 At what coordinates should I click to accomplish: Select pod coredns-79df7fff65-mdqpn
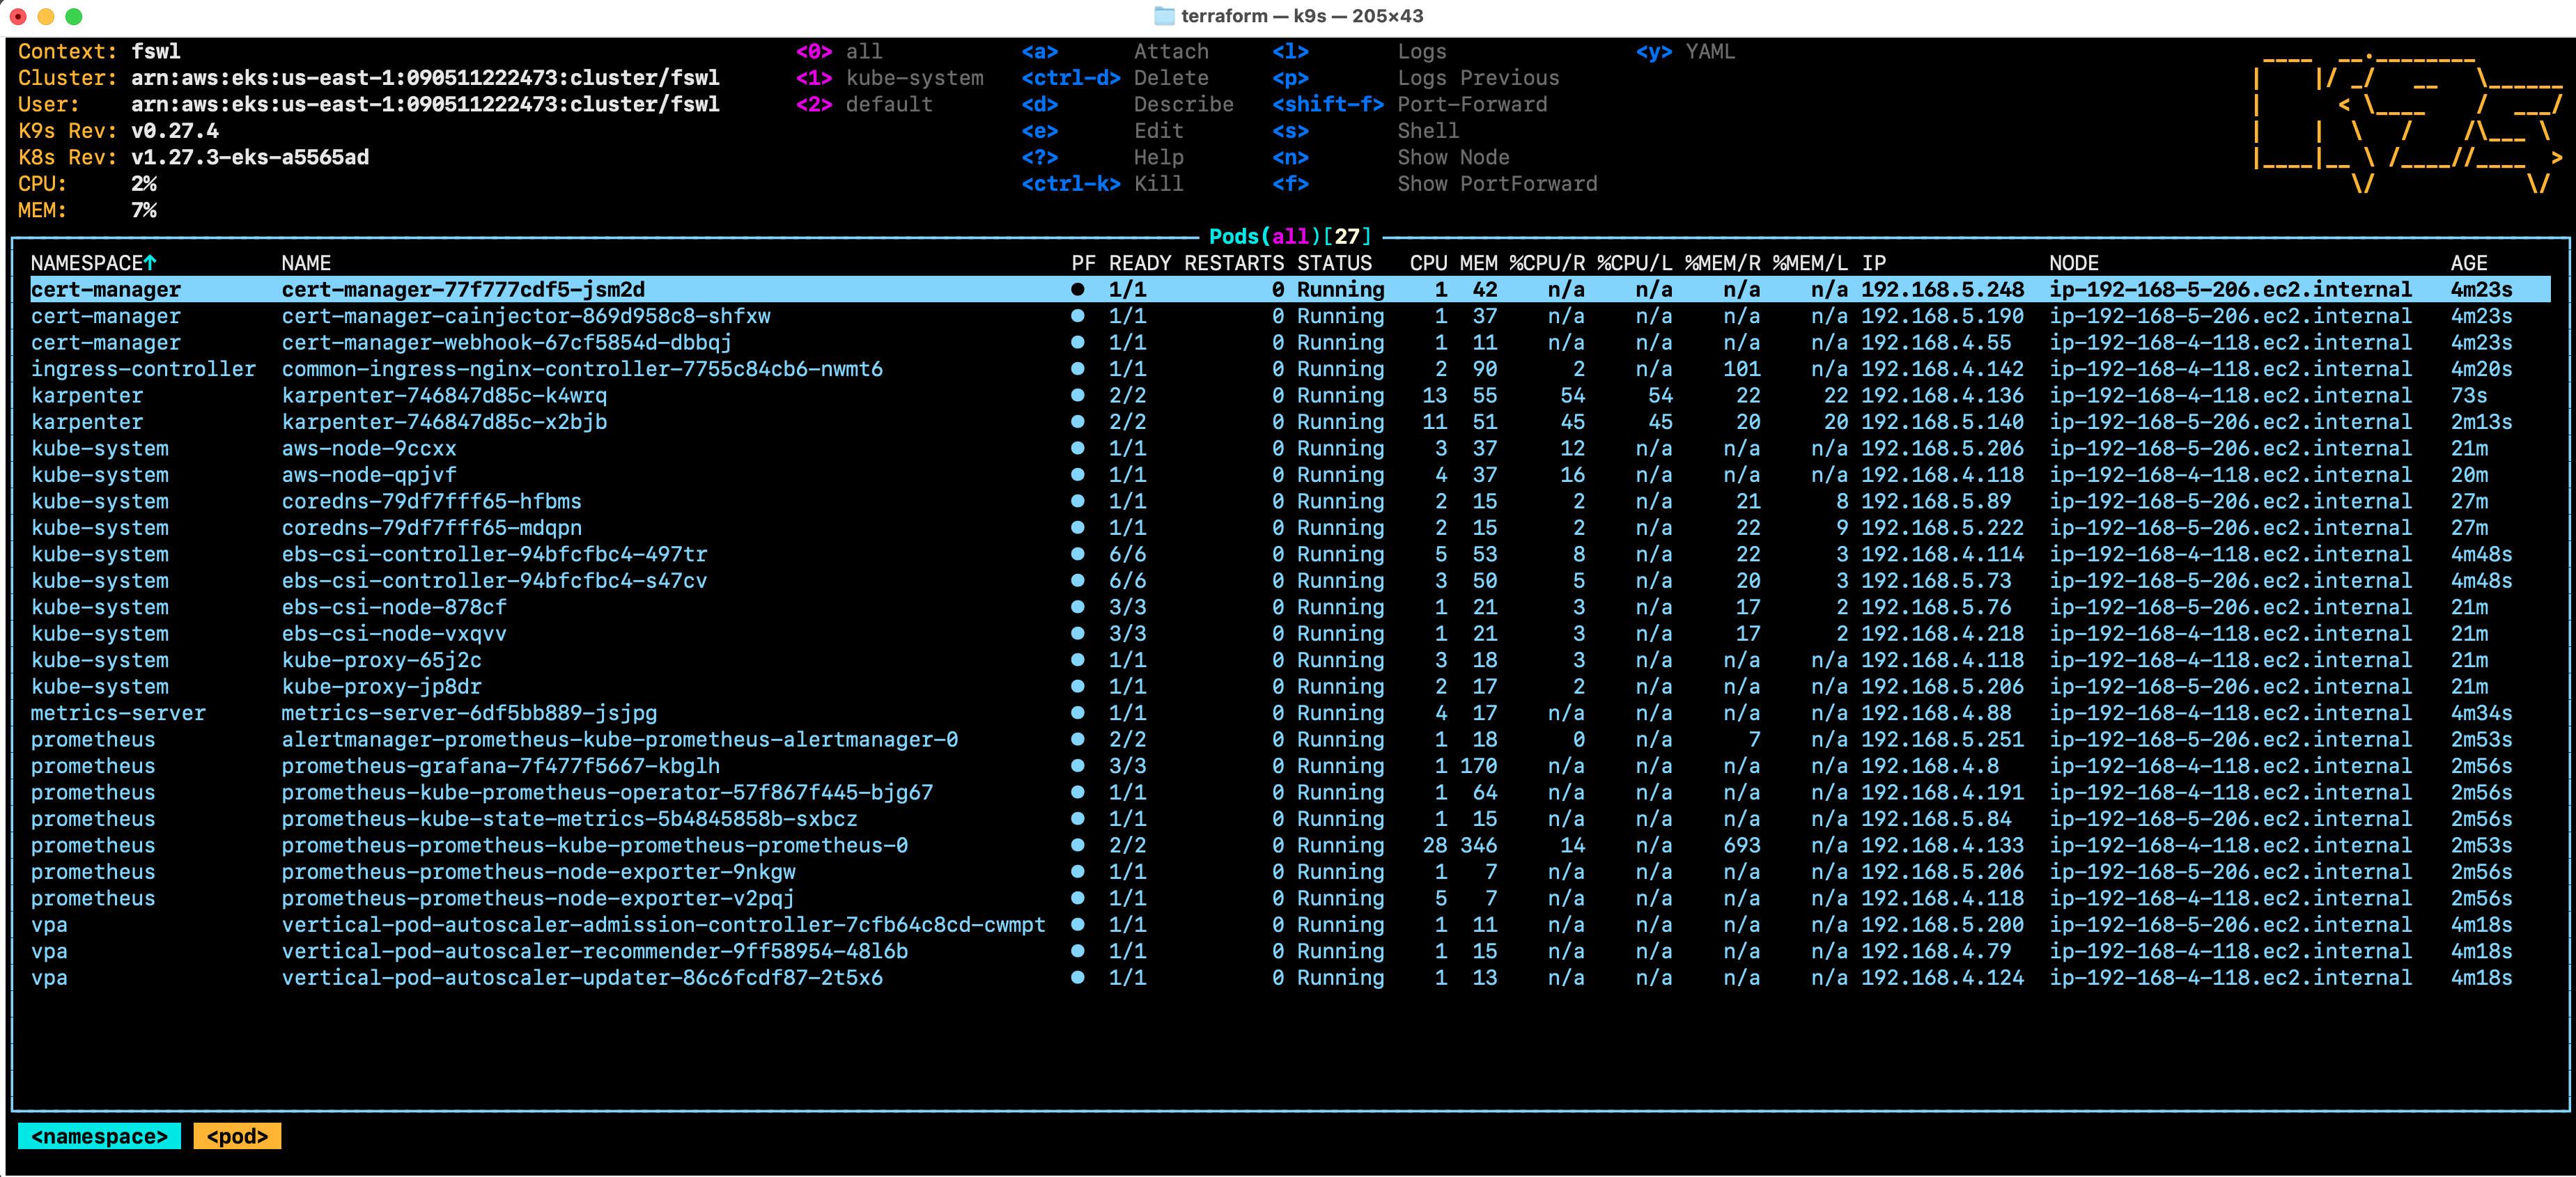pyautogui.click(x=1290, y=528)
